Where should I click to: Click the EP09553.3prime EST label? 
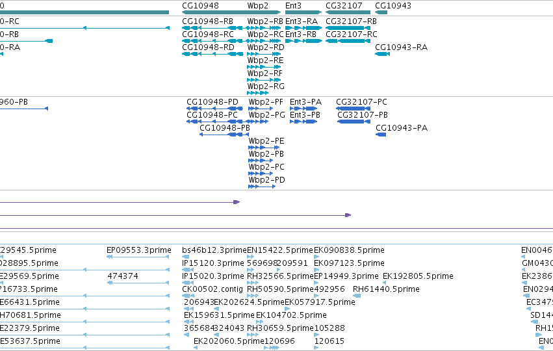point(139,250)
